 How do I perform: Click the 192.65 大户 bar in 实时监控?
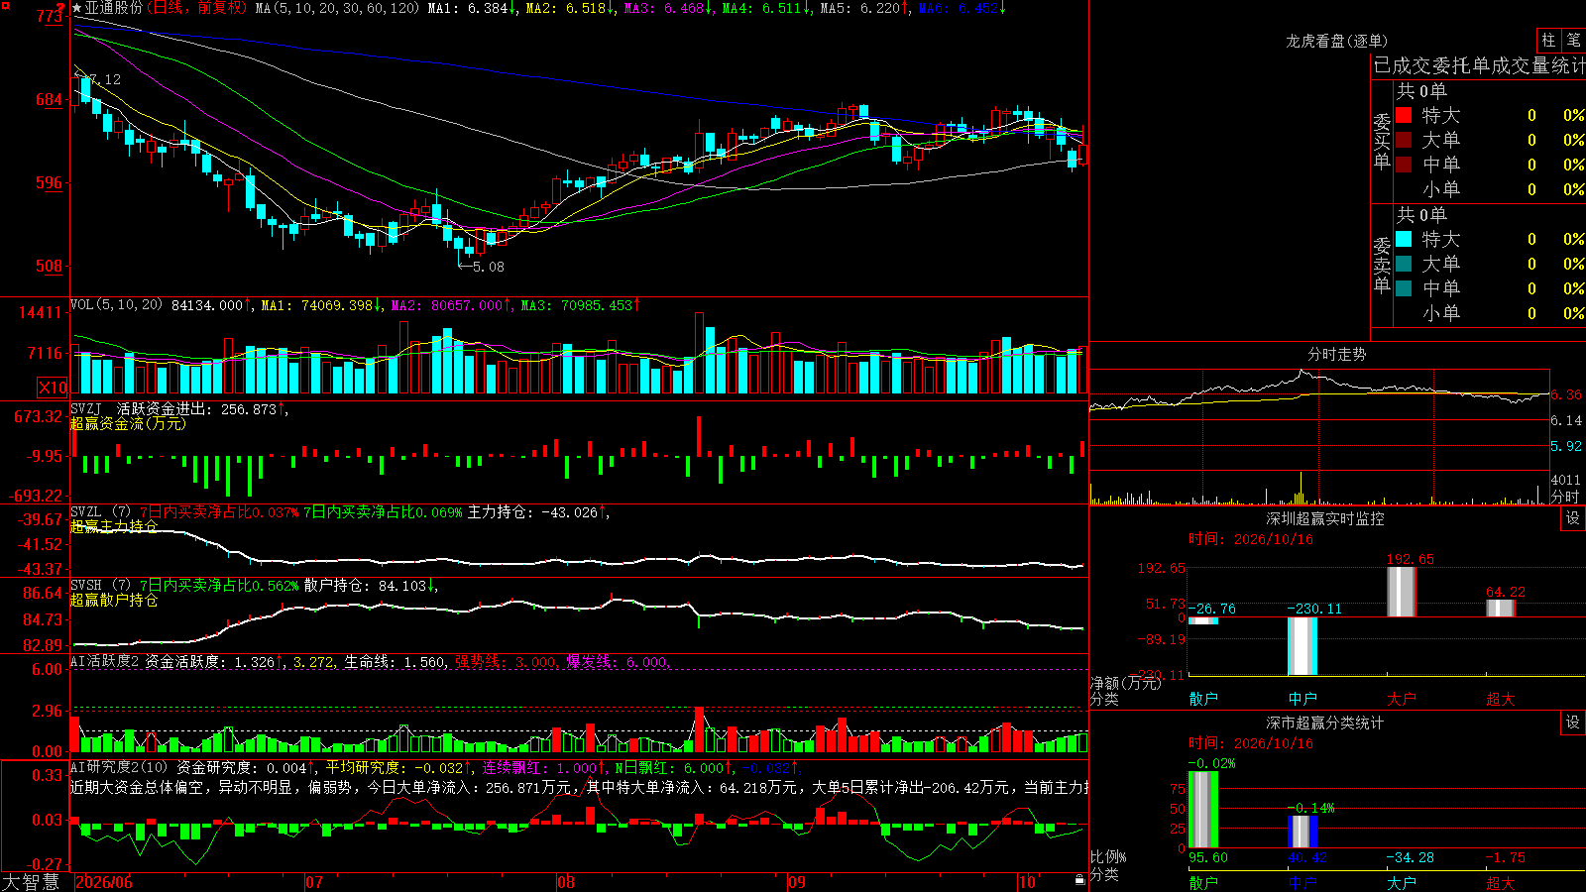click(x=1402, y=592)
